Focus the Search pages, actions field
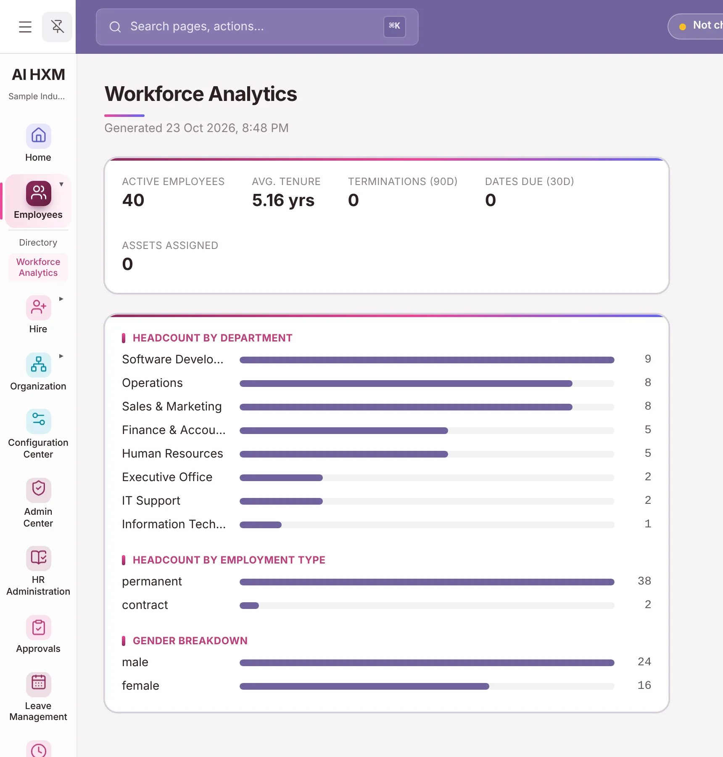The image size is (723, 757). pos(257,27)
